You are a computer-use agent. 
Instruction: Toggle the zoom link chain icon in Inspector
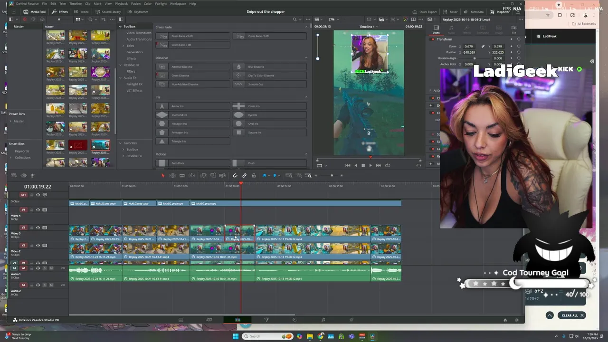click(x=483, y=47)
